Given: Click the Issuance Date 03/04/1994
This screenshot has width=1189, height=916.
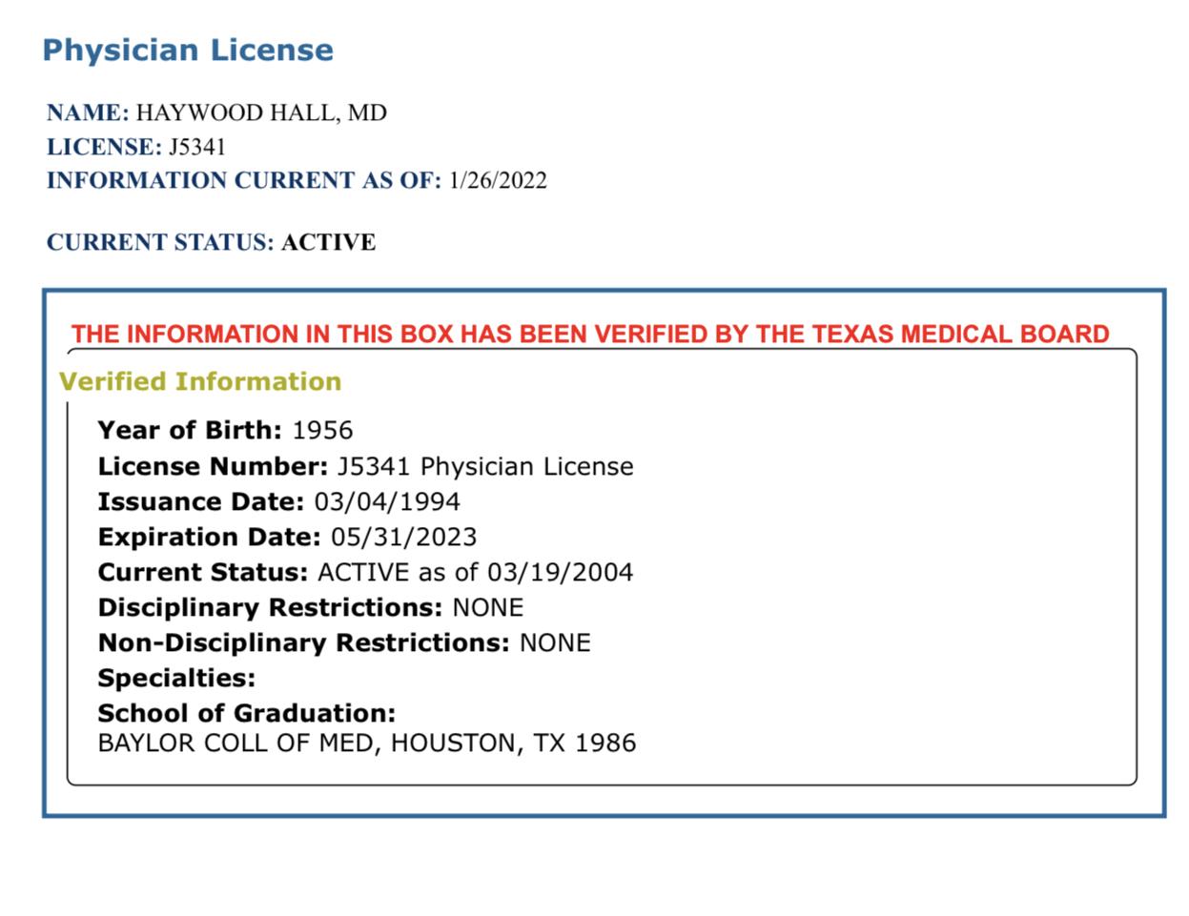Looking at the screenshot, I should (387, 501).
